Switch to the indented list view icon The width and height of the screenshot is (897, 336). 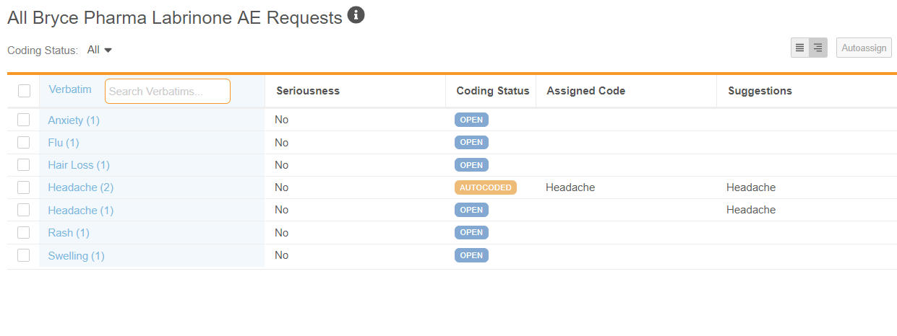pyautogui.click(x=818, y=48)
